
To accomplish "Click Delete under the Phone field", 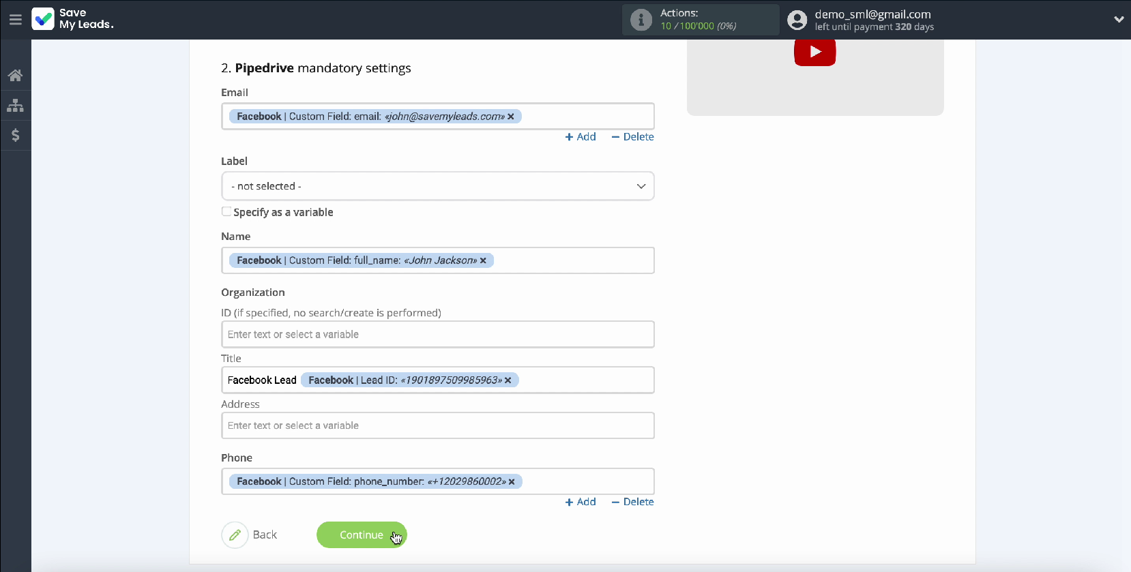I will tap(632, 502).
